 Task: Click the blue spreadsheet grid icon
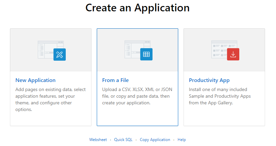click(x=146, y=54)
